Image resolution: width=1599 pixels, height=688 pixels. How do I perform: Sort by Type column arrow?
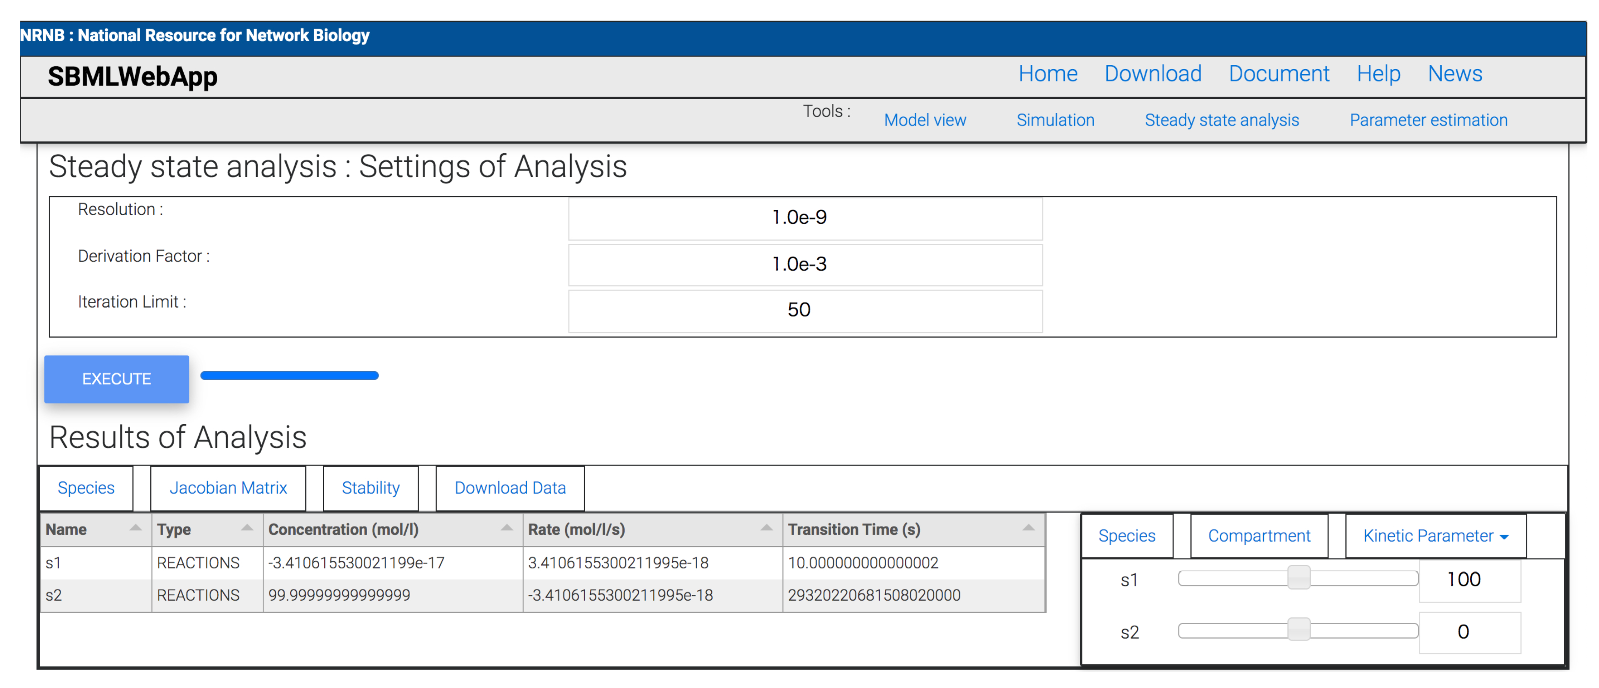click(247, 528)
